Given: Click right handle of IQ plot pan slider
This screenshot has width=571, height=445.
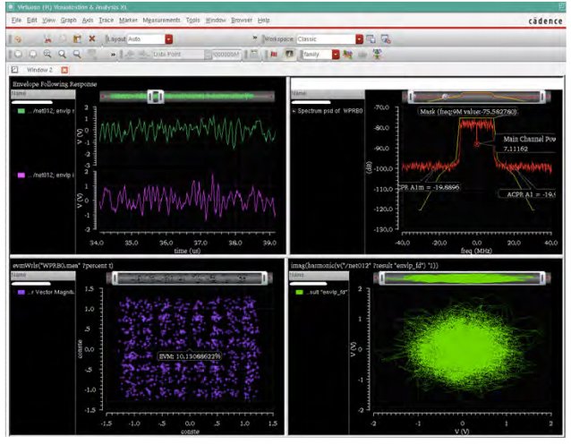Looking at the screenshot, I should 542,278.
